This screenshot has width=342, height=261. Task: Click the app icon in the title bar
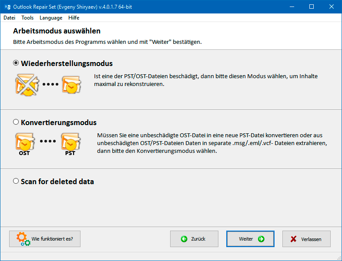pos(8,7)
